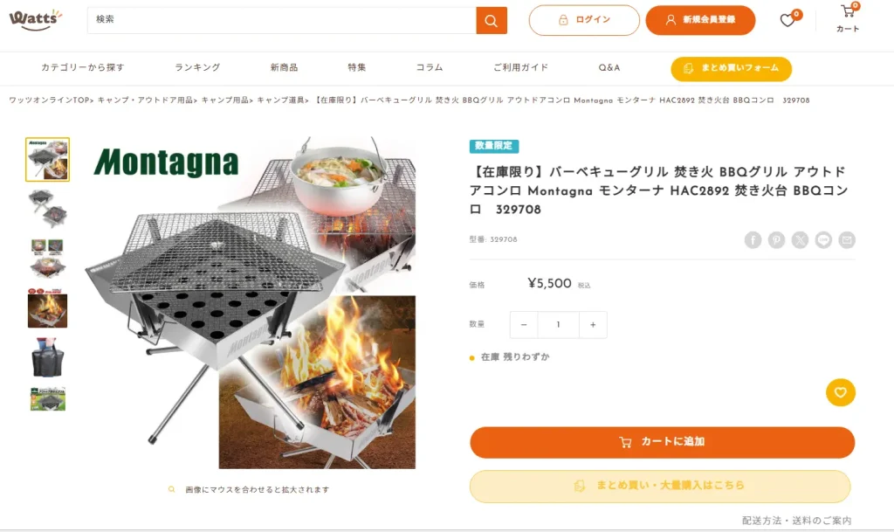This screenshot has width=894, height=532.
Task: Share product on Facebook
Action: tap(753, 239)
